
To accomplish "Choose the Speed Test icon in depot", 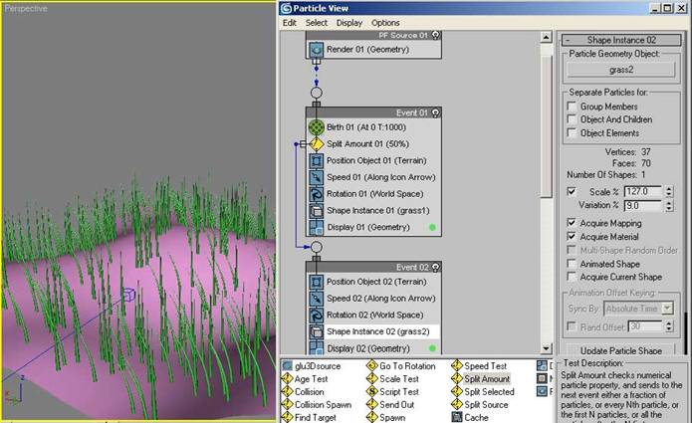I will 457,366.
